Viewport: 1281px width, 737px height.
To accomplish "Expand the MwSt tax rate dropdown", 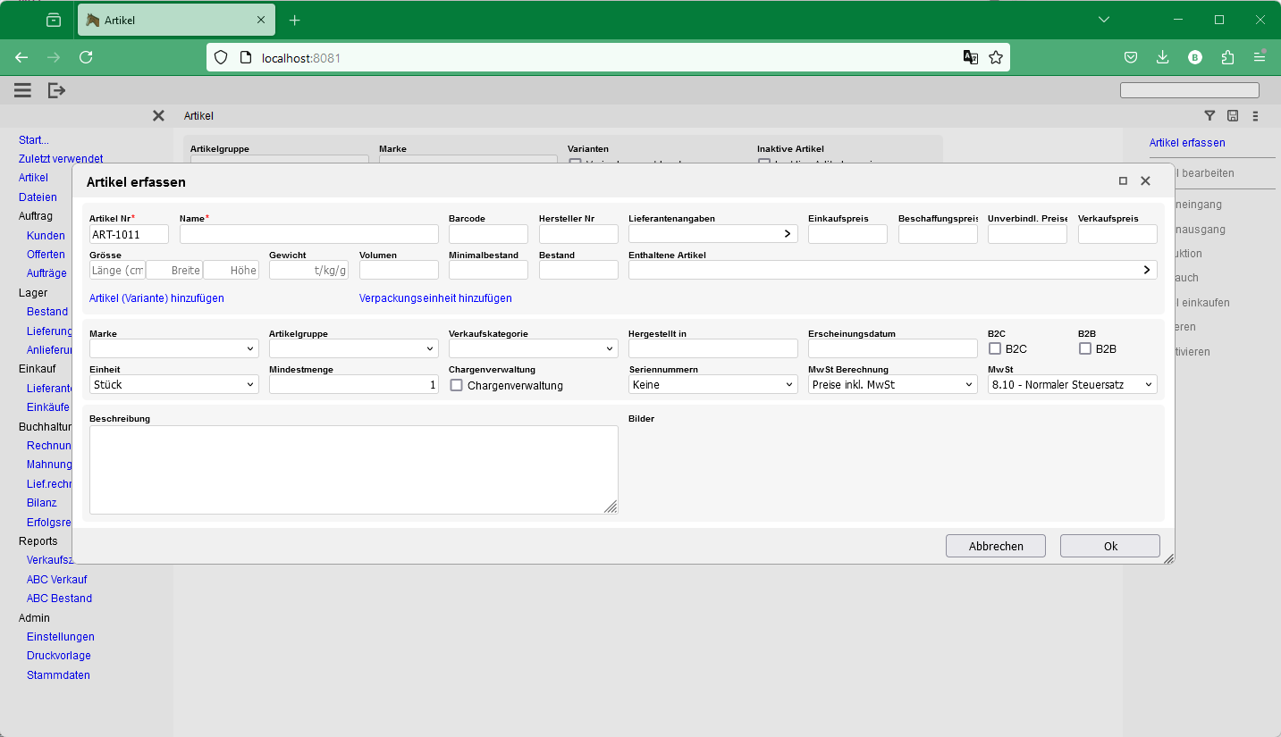I will coord(1072,384).
